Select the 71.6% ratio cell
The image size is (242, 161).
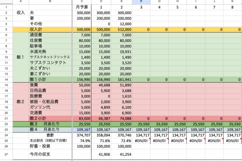(x=101, y=140)
